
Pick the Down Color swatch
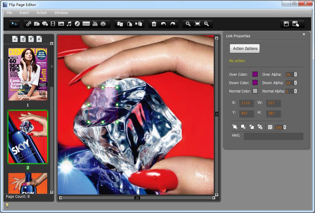click(x=255, y=83)
